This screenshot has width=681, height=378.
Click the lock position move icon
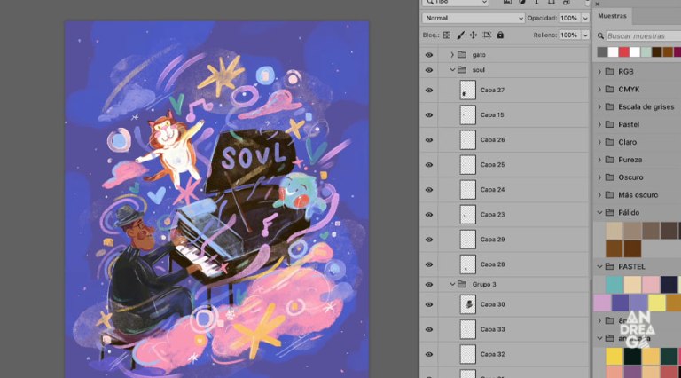tap(474, 35)
